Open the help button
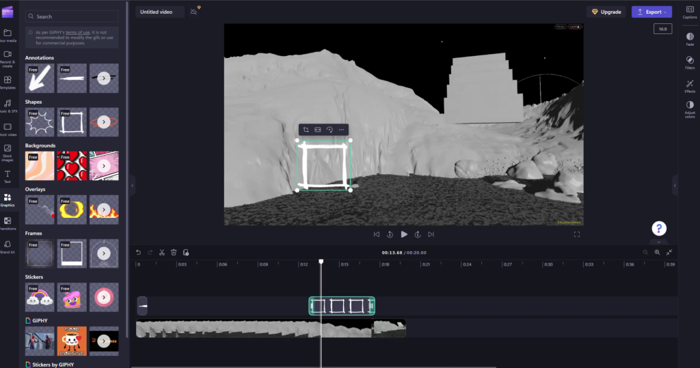700x368 pixels. 659,229
